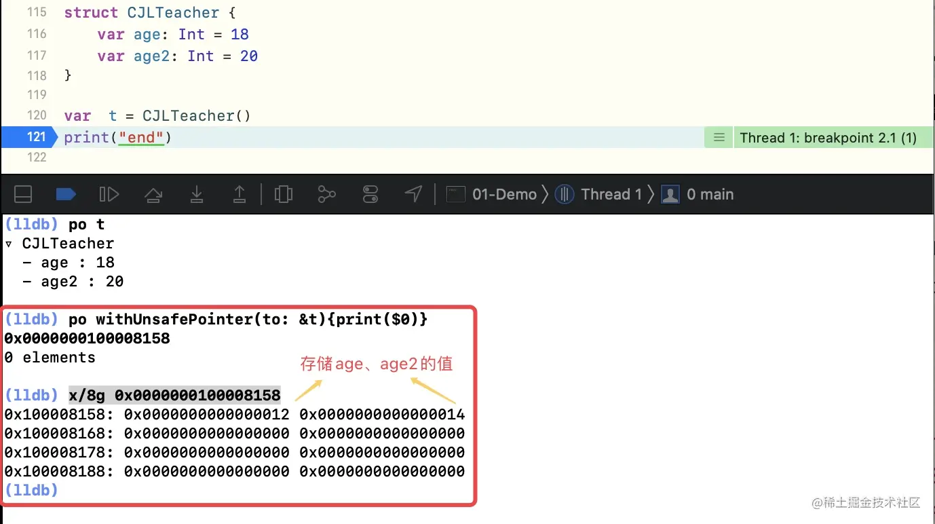
Task: Click the 'po t' command in console
Action: (87, 225)
